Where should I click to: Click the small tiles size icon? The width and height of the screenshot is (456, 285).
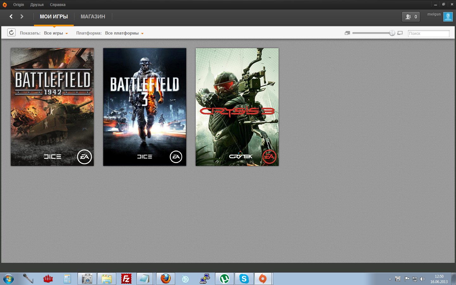point(347,33)
